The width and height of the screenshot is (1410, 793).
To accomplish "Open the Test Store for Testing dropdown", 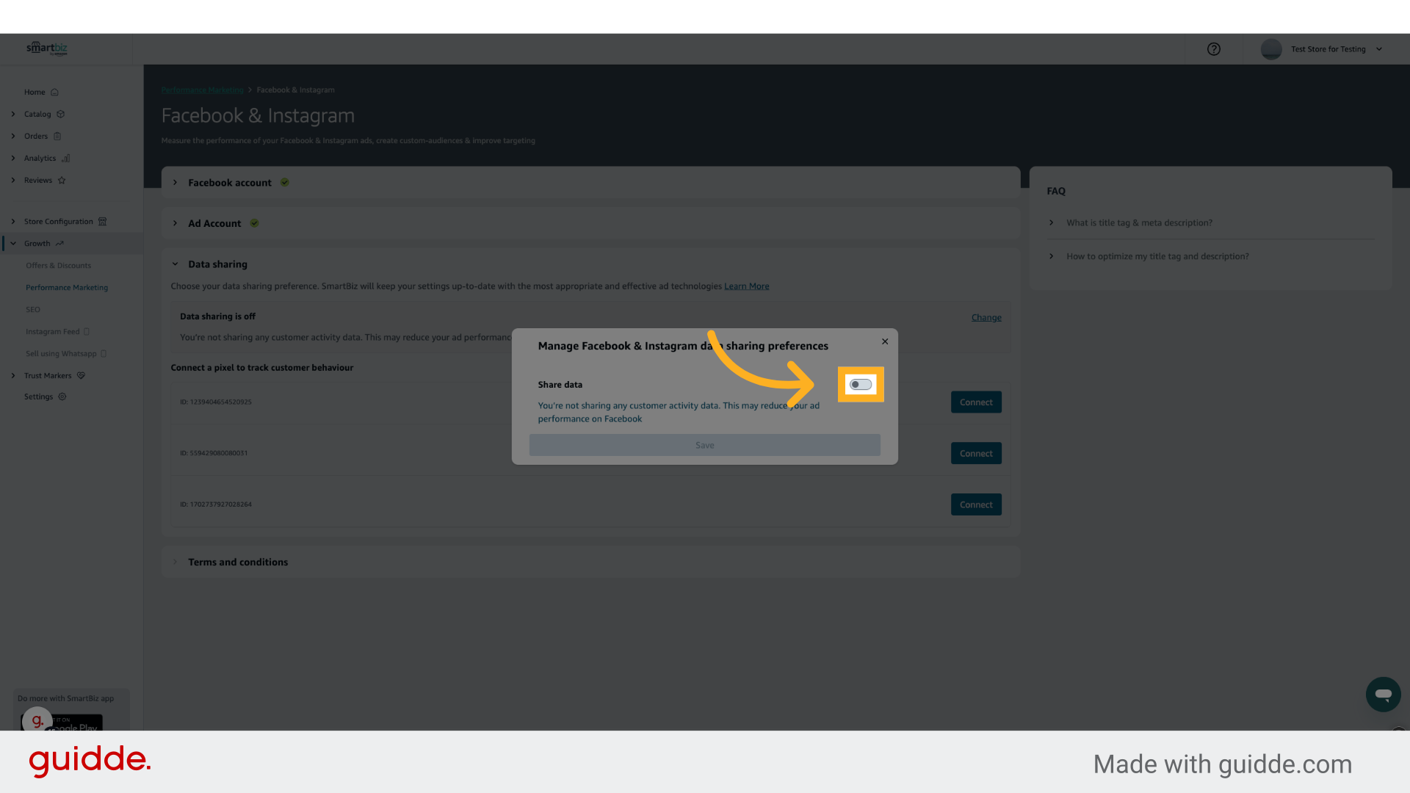I will [1337, 49].
